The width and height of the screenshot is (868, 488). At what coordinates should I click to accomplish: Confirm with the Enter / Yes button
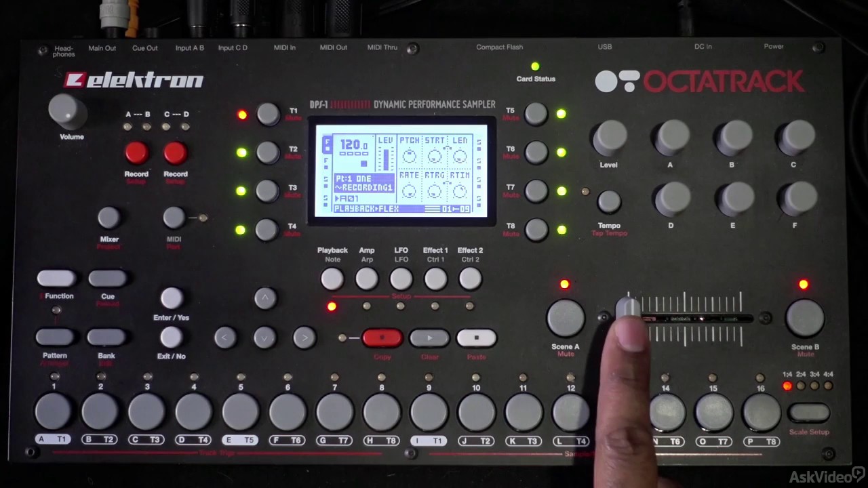point(172,298)
